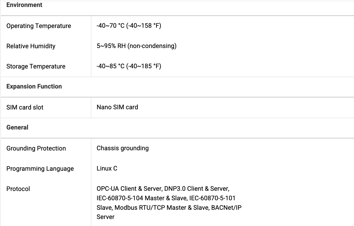Screen dimensions: 354x226
Task: Click the Expansion Function section header
Action: click(x=34, y=86)
